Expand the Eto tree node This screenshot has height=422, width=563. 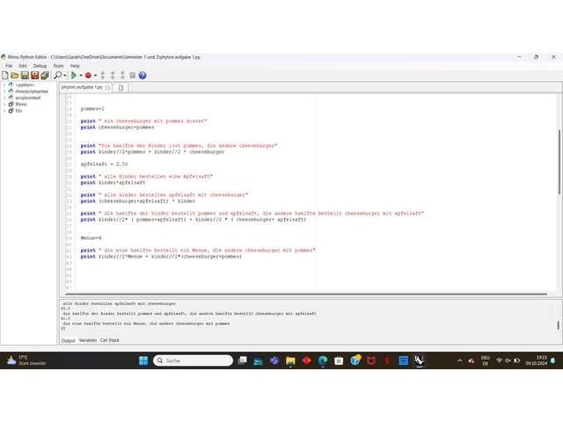(4, 111)
